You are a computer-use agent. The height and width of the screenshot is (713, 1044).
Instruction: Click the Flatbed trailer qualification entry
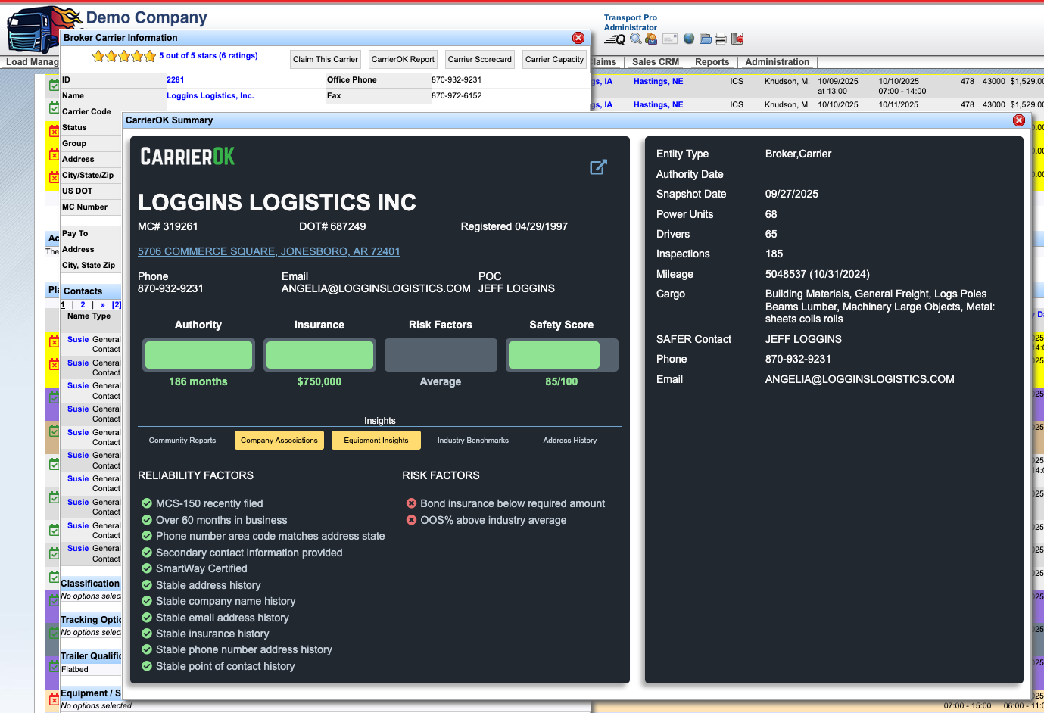[75, 669]
